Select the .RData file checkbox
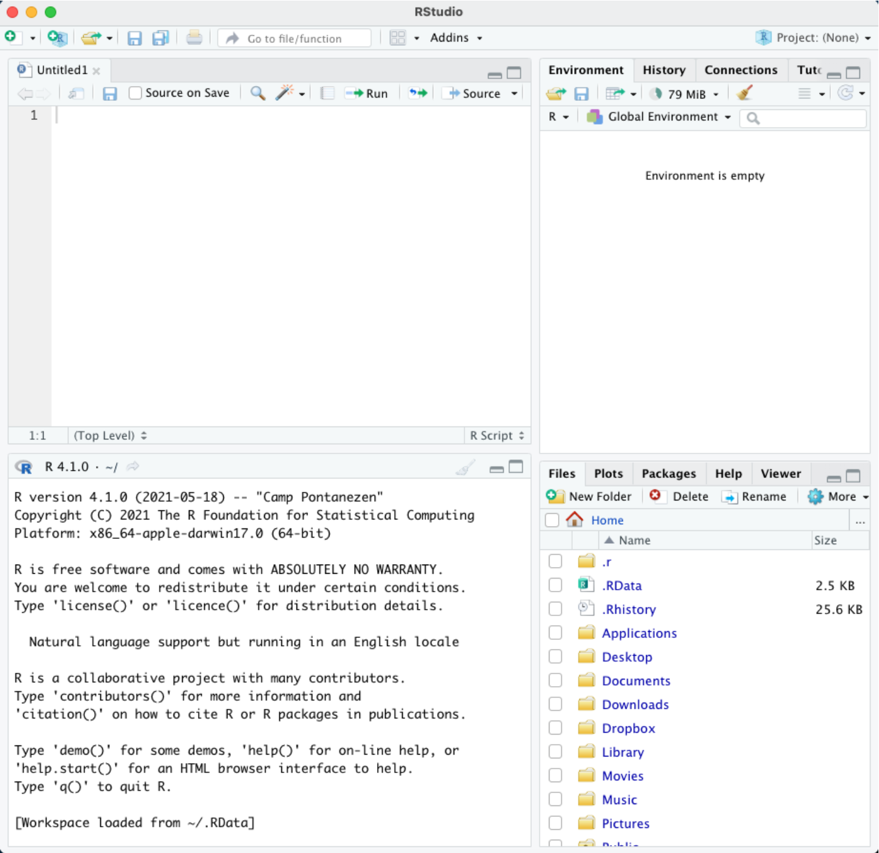This screenshot has height=853, width=879. (x=555, y=585)
